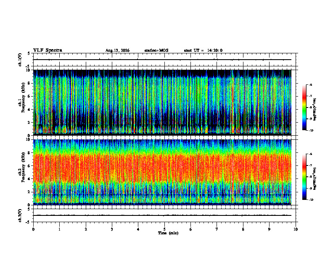
Task: Click the ch.3 waveform trace line
Action: [162, 215]
